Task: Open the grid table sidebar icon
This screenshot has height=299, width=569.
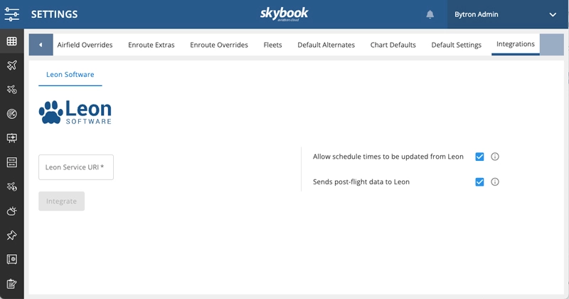Action: click(12, 41)
